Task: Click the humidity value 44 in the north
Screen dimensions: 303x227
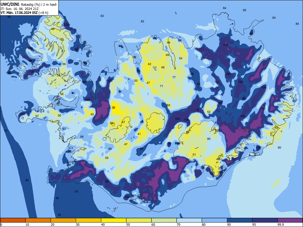Action: pyautogui.click(x=168, y=43)
